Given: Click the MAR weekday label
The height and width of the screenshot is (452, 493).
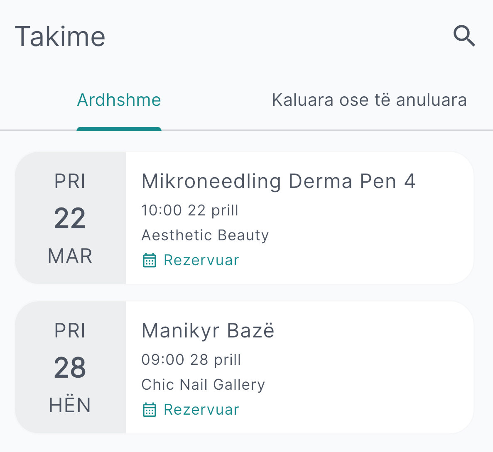Looking at the screenshot, I should (70, 256).
